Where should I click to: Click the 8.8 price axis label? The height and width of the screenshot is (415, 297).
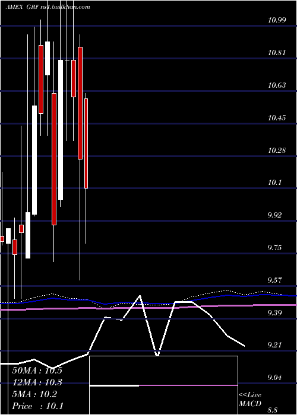272,410
